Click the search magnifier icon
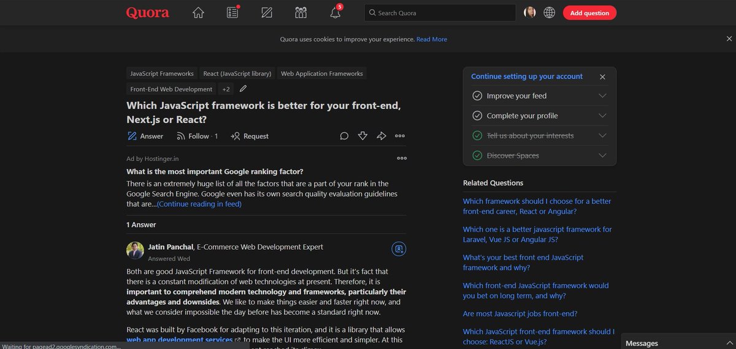This screenshot has width=736, height=349. point(372,13)
